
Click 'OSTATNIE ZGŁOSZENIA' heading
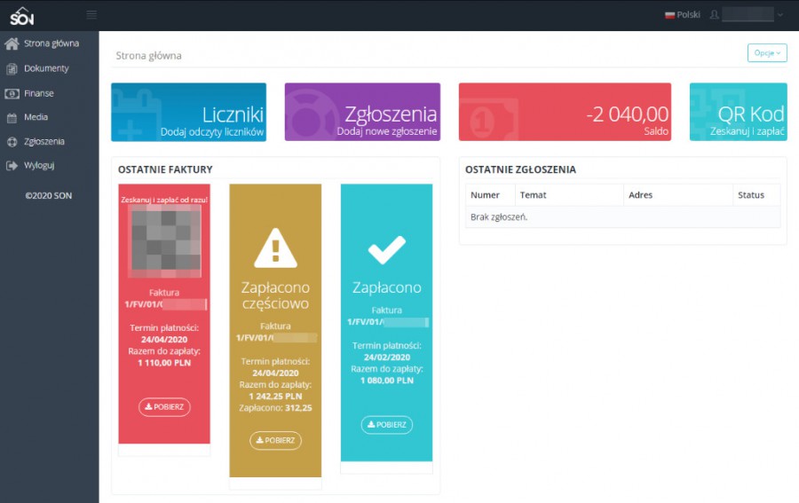(x=520, y=169)
